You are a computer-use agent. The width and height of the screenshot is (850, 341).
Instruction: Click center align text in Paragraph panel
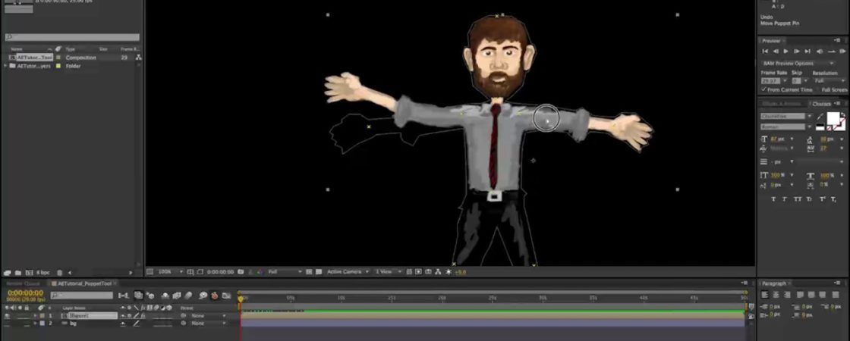[x=776, y=295]
